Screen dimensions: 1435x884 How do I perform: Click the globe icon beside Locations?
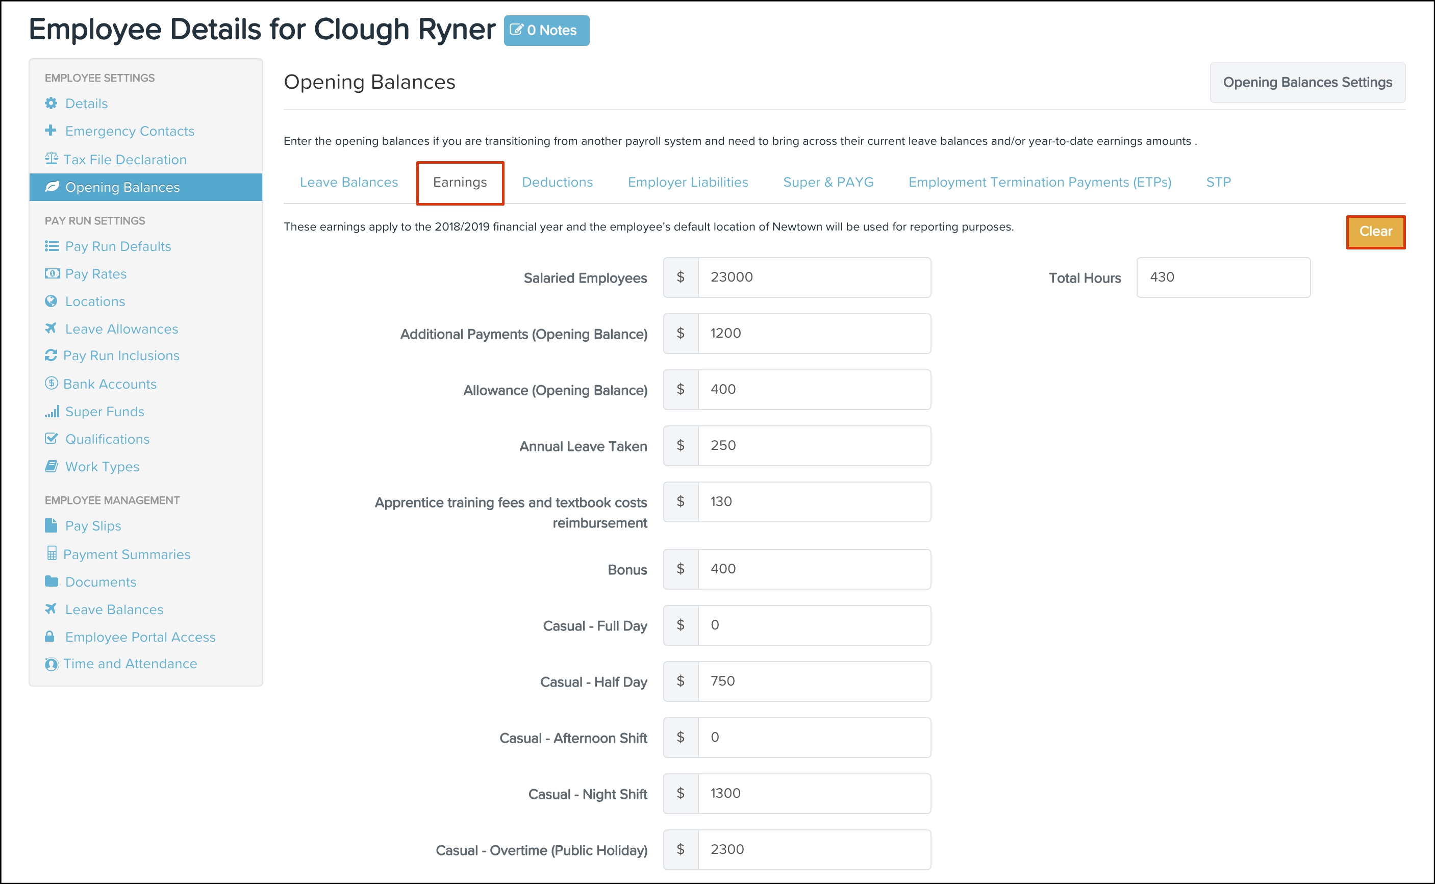pyautogui.click(x=51, y=301)
